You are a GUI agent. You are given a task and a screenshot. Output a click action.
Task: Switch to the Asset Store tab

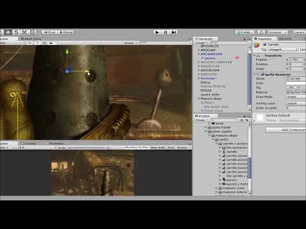pyautogui.click(x=31, y=39)
